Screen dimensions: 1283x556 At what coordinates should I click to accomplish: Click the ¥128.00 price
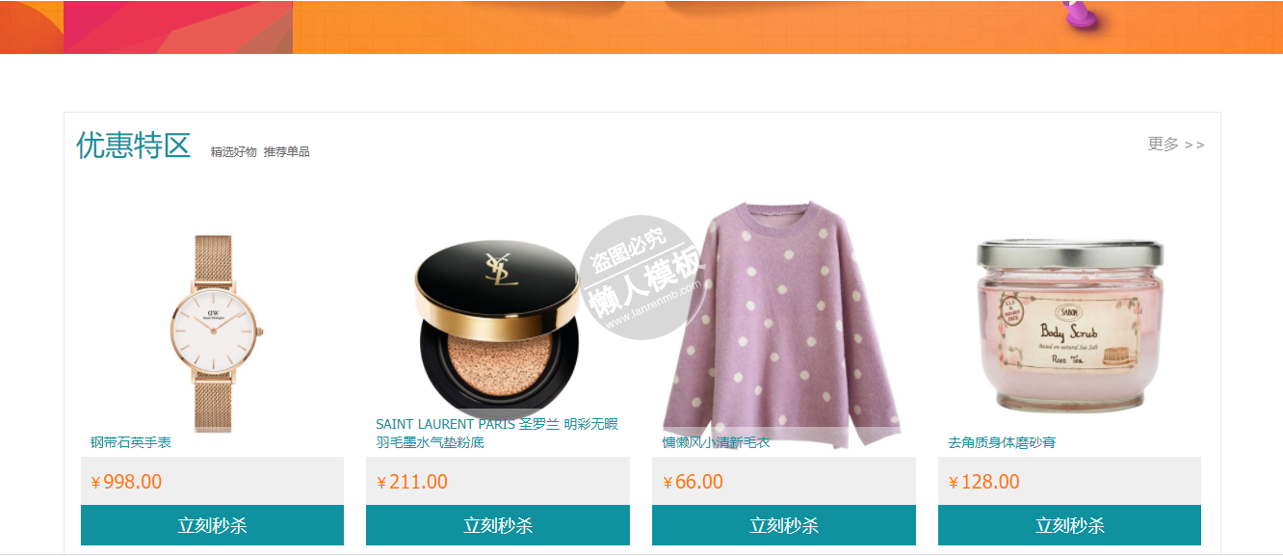(x=984, y=482)
